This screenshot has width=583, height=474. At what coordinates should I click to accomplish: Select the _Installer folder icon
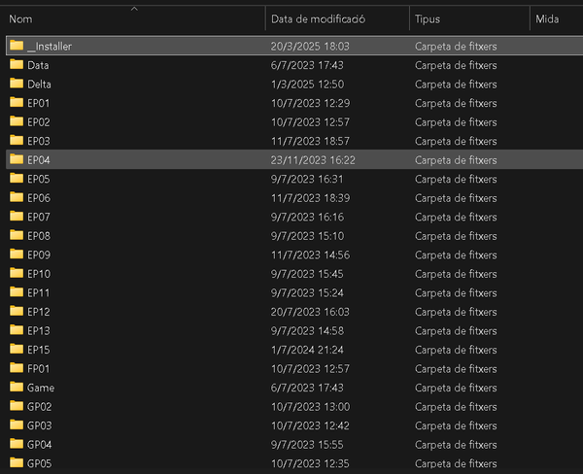[17, 46]
